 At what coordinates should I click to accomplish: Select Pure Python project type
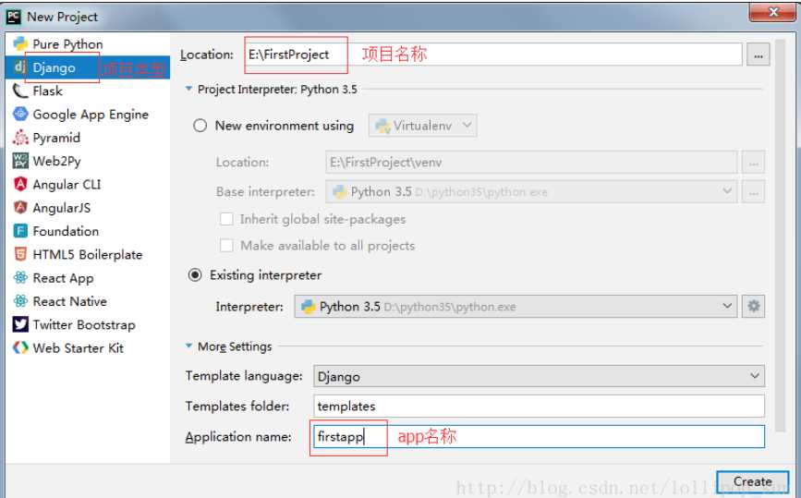click(88, 44)
